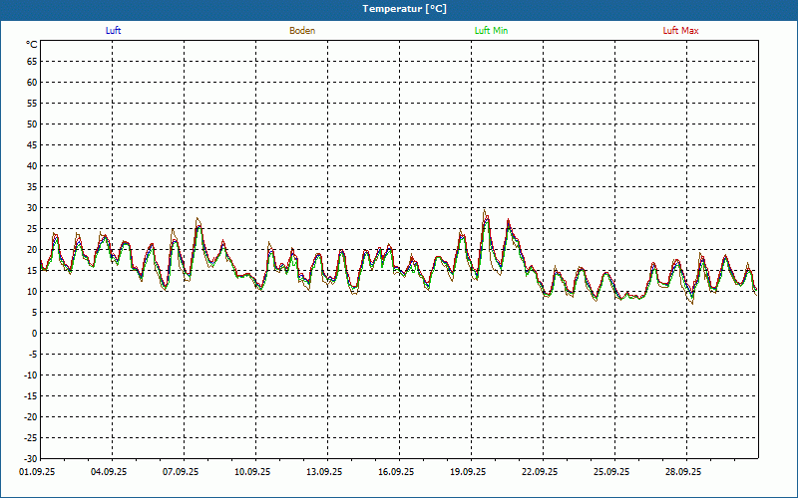
Task: Select the Boden legend label
Action: click(302, 31)
